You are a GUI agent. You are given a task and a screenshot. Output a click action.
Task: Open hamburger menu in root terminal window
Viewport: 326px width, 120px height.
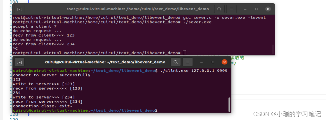[231, 9]
